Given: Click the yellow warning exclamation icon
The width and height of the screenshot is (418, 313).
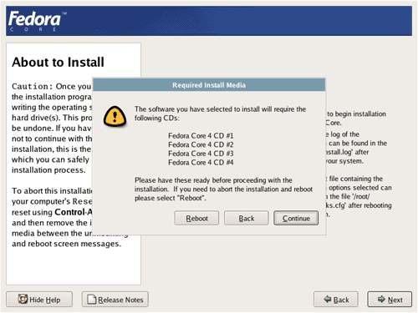Looking at the screenshot, I should pos(115,116).
